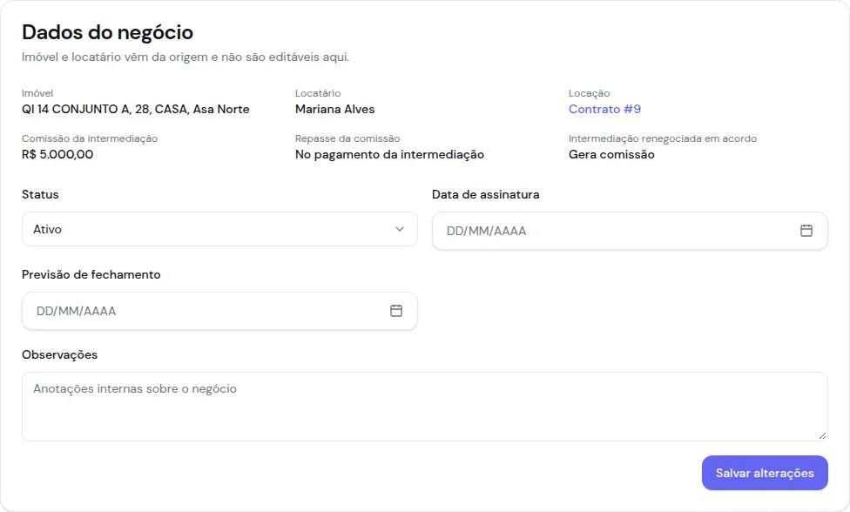Grab the Observações textarea resize handle

(822, 435)
